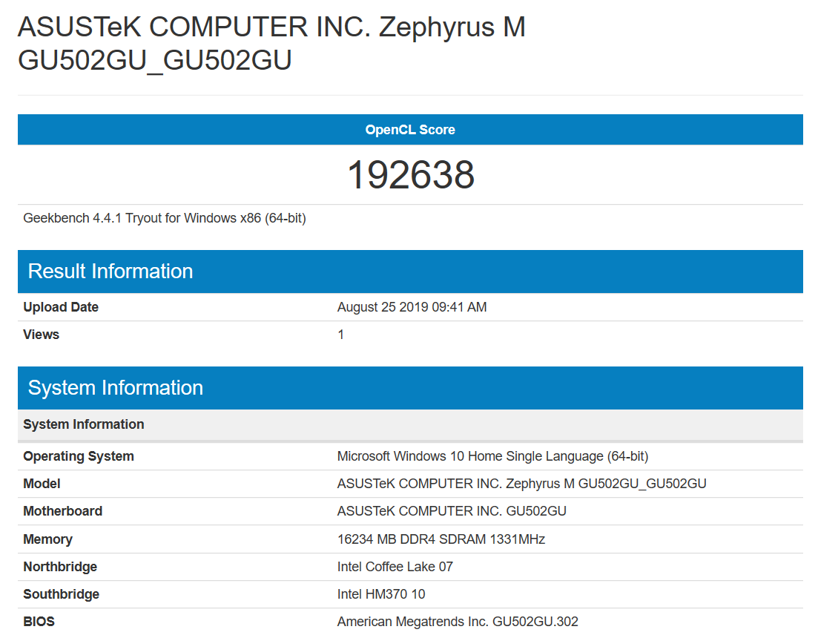Click the OpenCL Score header bar
Image resolution: width=818 pixels, height=638 pixels.
point(410,129)
